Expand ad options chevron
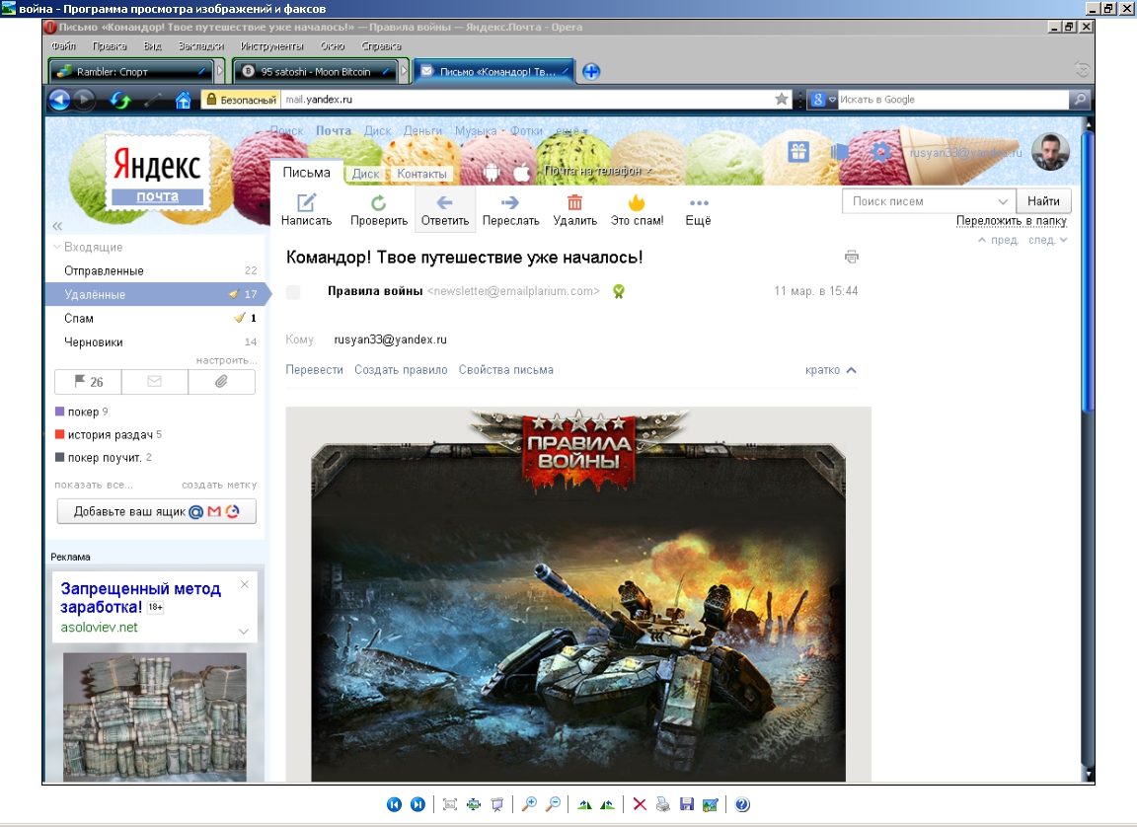The width and height of the screenshot is (1137, 827). [x=244, y=632]
